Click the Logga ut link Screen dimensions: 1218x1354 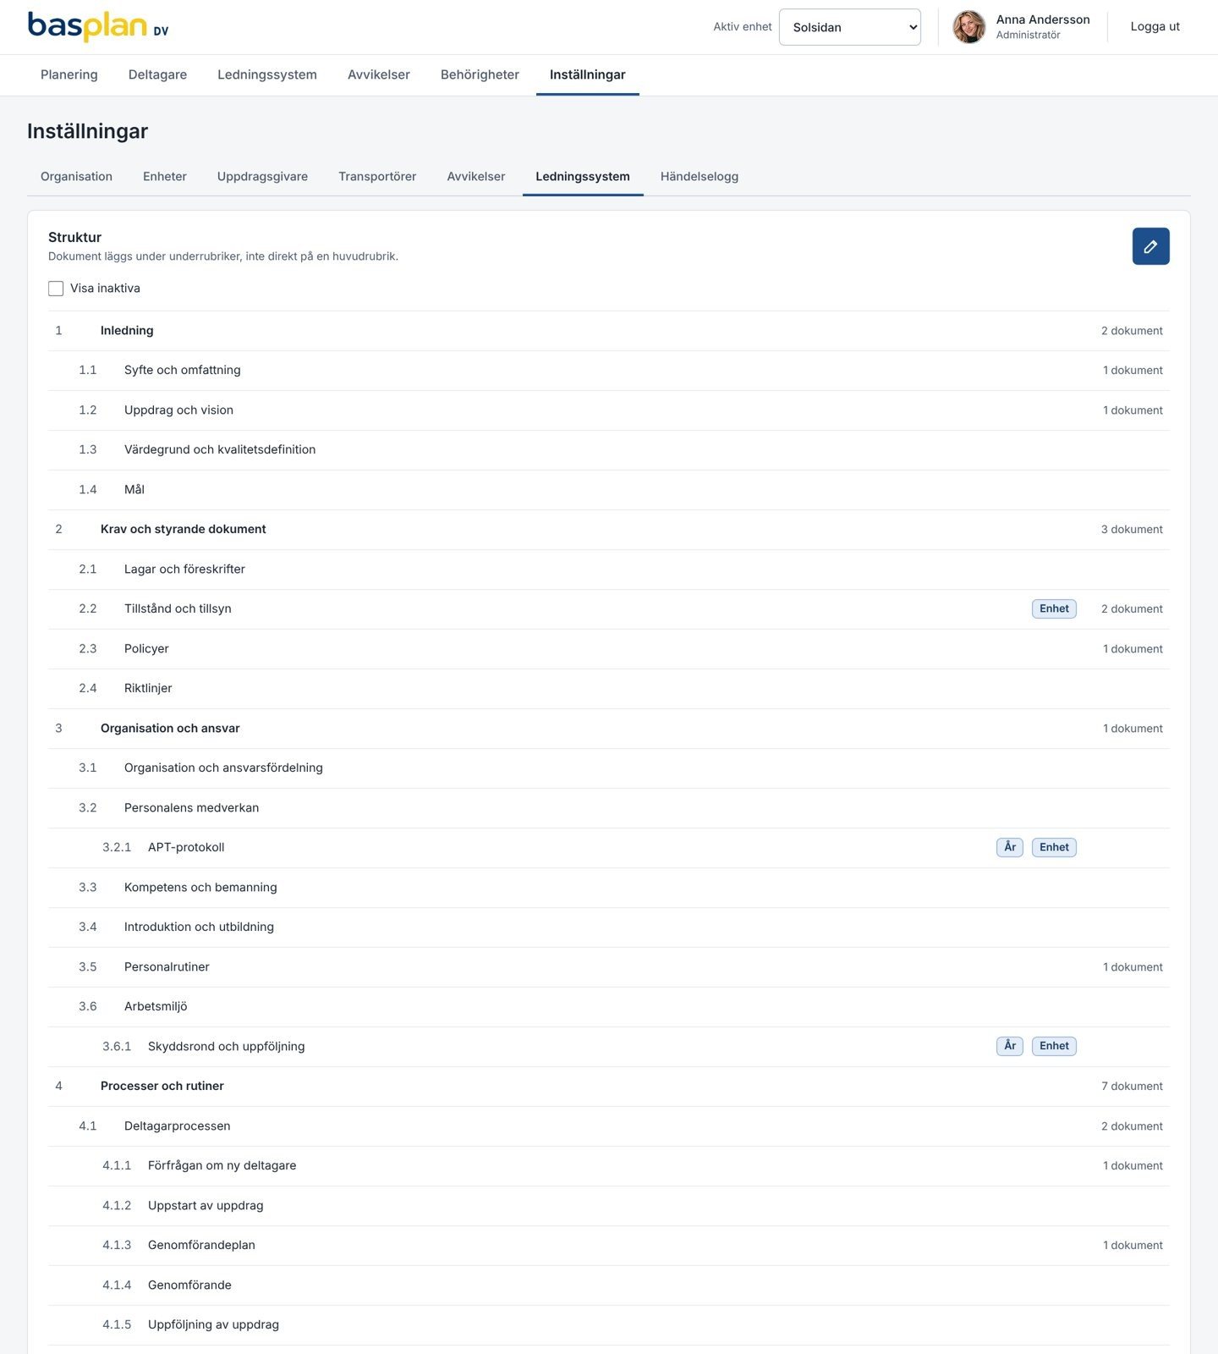1155,26
